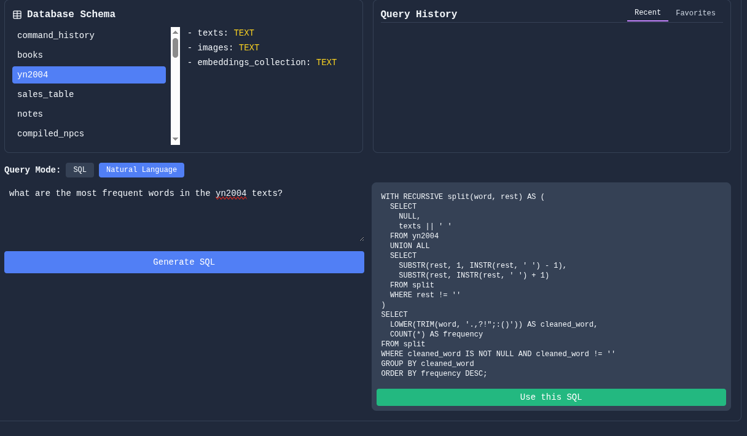The height and width of the screenshot is (436, 747).
Task: Select the yn2004 table in the schema list
Action: click(x=88, y=74)
